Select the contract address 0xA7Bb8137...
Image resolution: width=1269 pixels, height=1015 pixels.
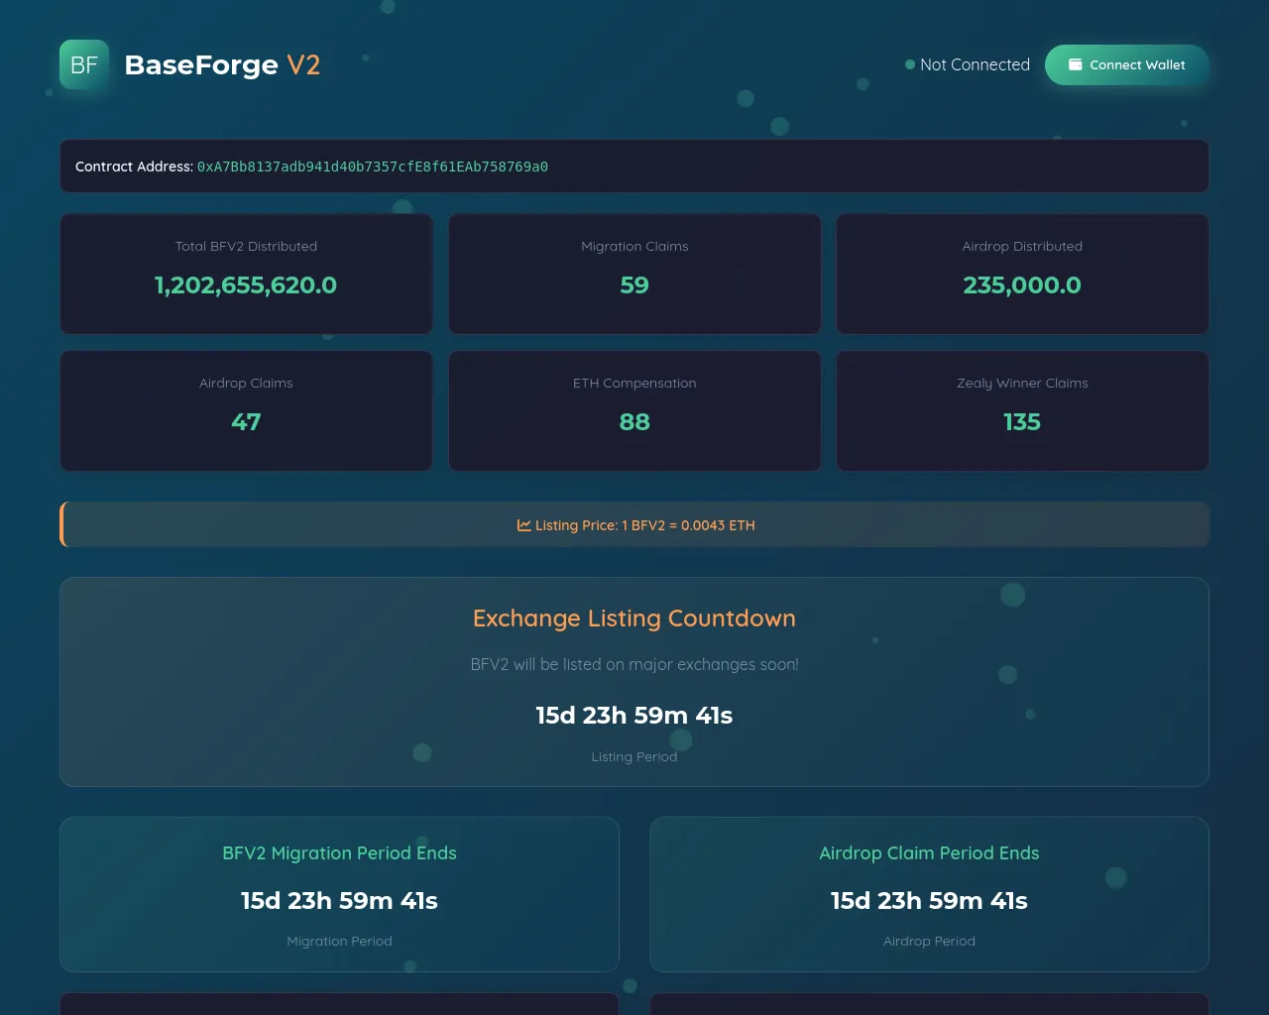373,167
